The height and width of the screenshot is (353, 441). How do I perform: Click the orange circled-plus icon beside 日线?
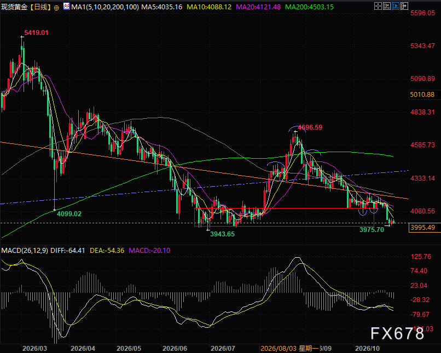(x=56, y=8)
